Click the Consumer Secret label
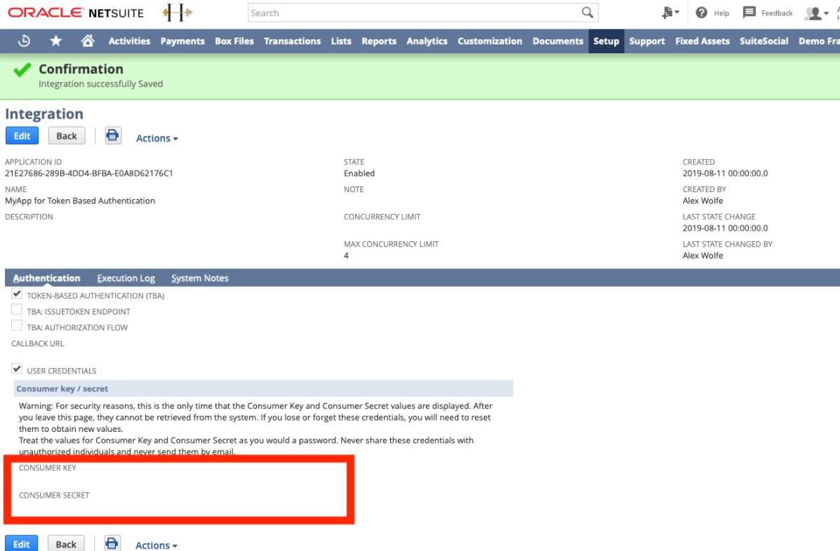The height and width of the screenshot is (551, 840). [54, 495]
